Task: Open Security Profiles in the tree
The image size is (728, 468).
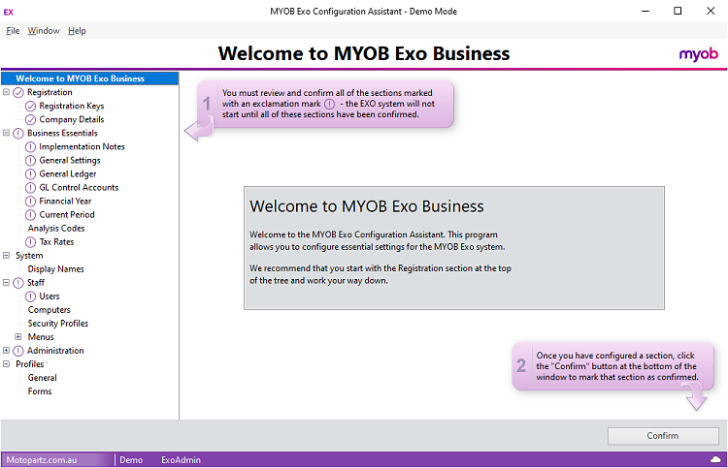Action: (x=57, y=323)
